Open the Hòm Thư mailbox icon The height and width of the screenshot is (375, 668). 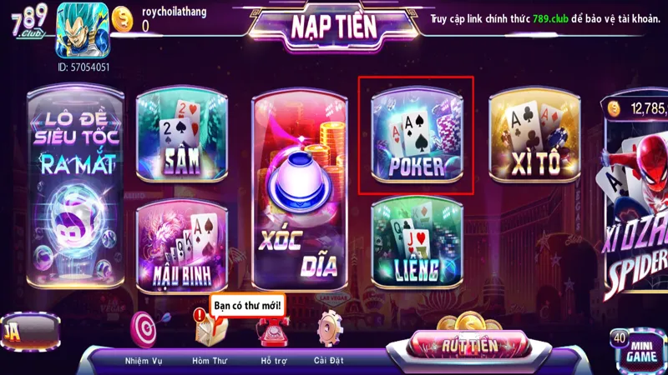coord(210,327)
